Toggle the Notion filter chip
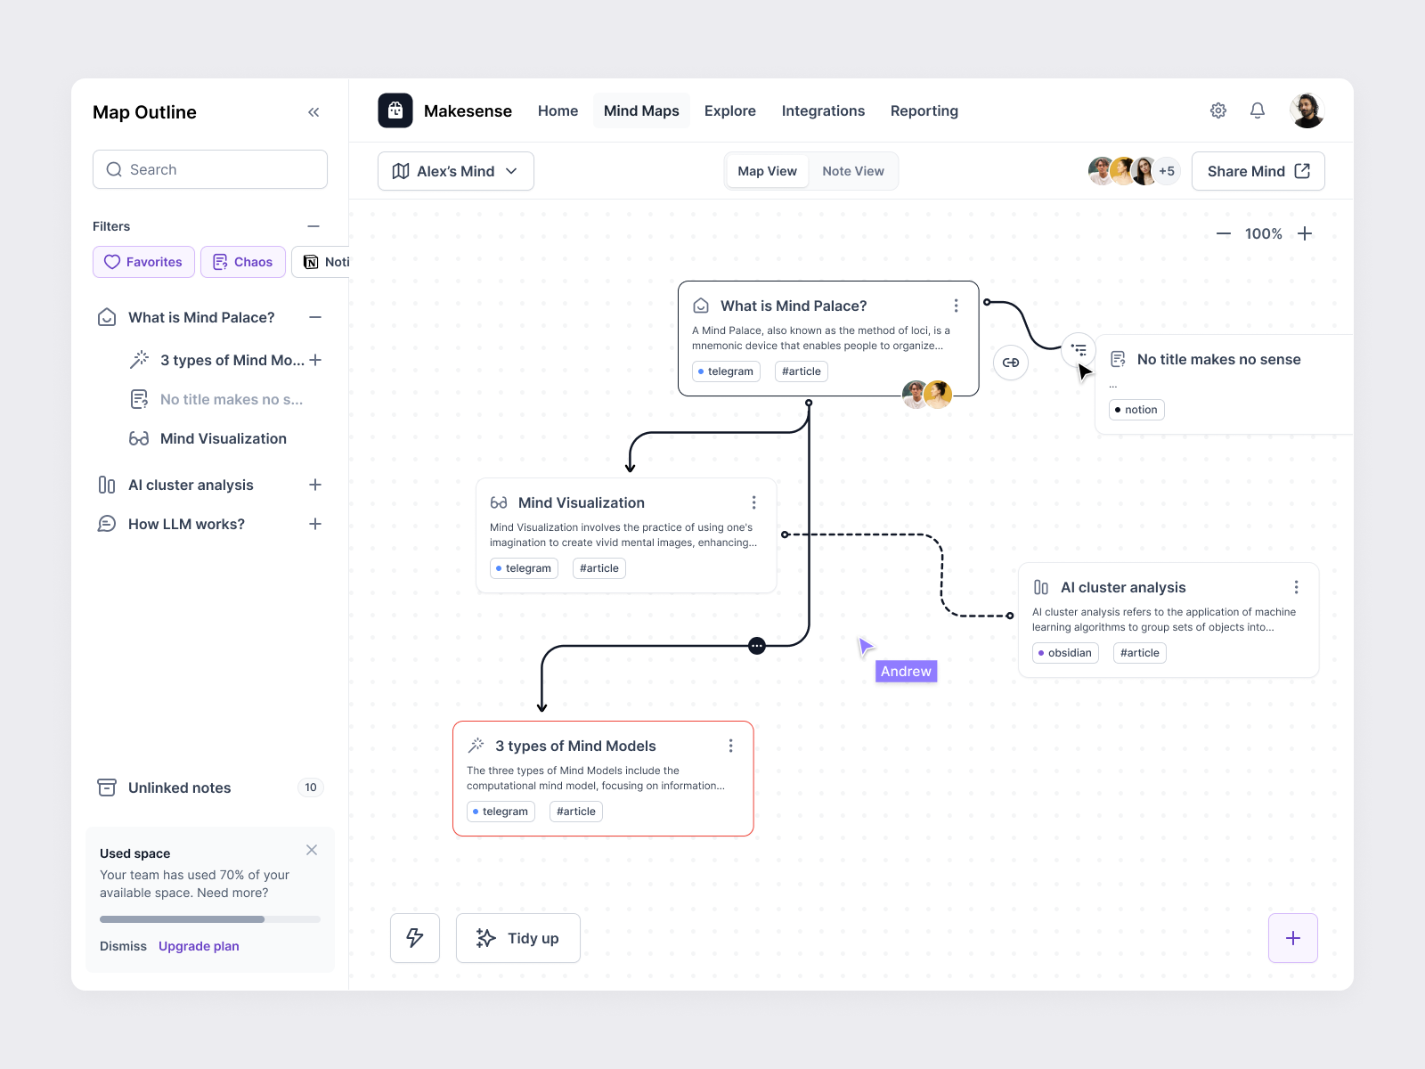The width and height of the screenshot is (1425, 1069). pos(325,261)
